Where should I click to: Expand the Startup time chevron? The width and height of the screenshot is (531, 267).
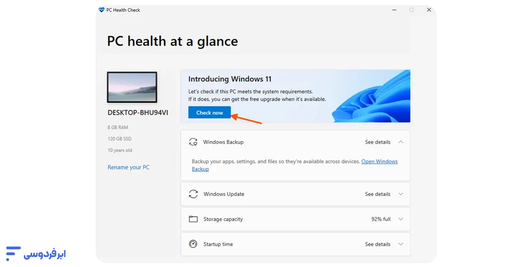coord(401,244)
